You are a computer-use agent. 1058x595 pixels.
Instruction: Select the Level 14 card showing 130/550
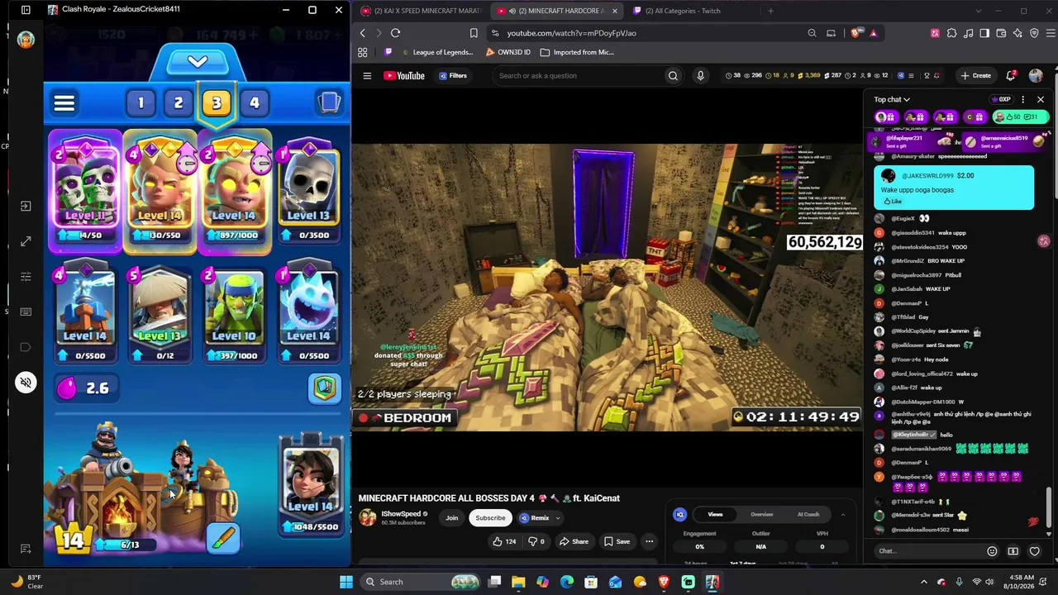point(160,191)
